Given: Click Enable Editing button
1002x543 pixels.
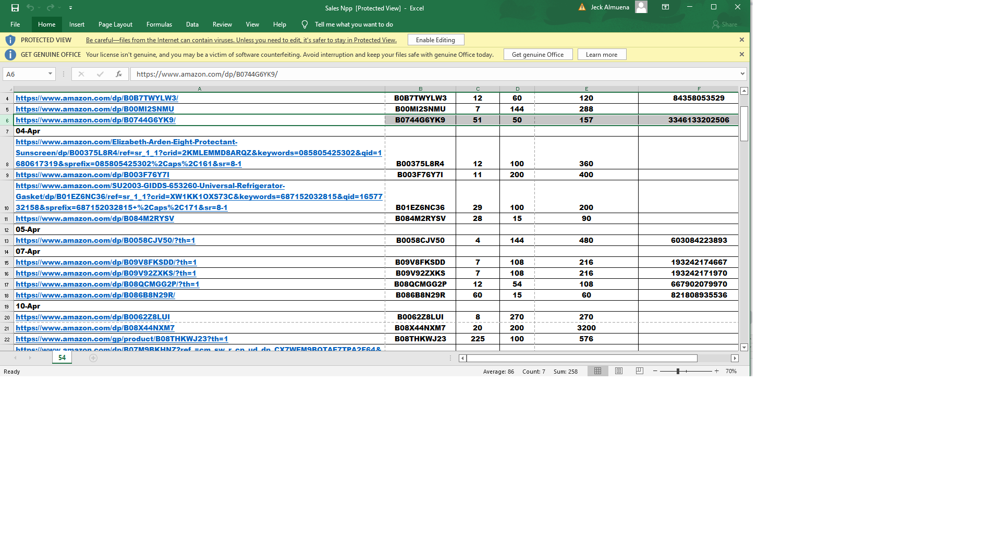Looking at the screenshot, I should [x=436, y=40].
